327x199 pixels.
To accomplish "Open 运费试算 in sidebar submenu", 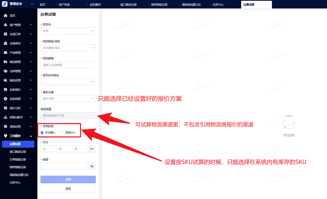I will click(x=18, y=144).
